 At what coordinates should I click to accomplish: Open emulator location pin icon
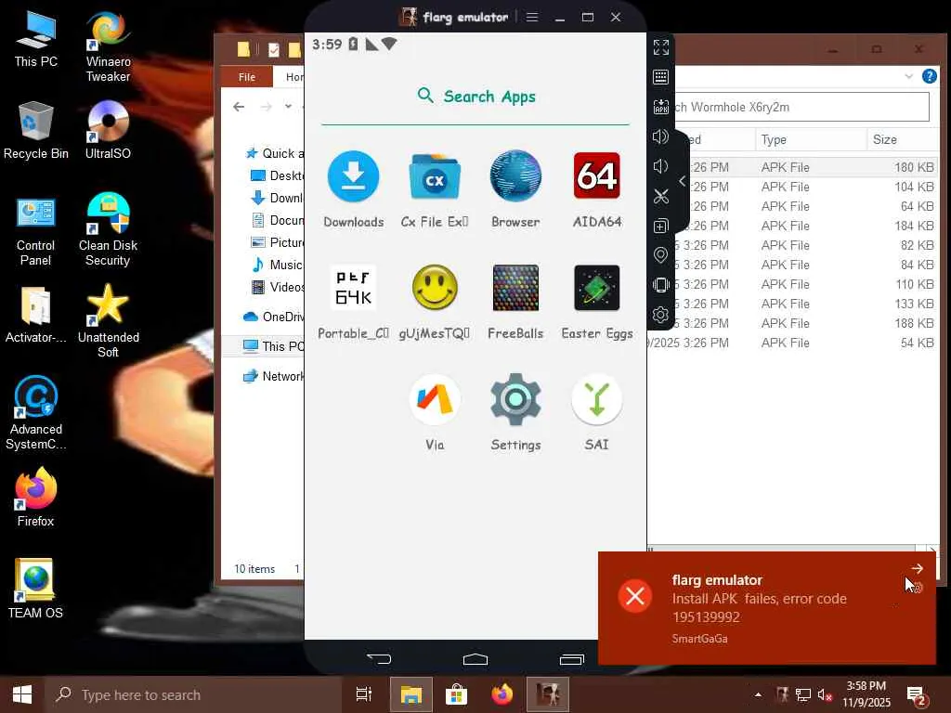click(661, 255)
